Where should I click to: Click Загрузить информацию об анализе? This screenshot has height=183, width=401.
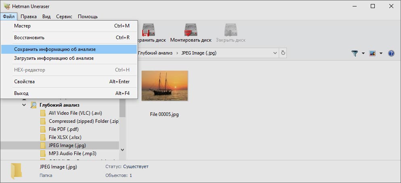69,58
